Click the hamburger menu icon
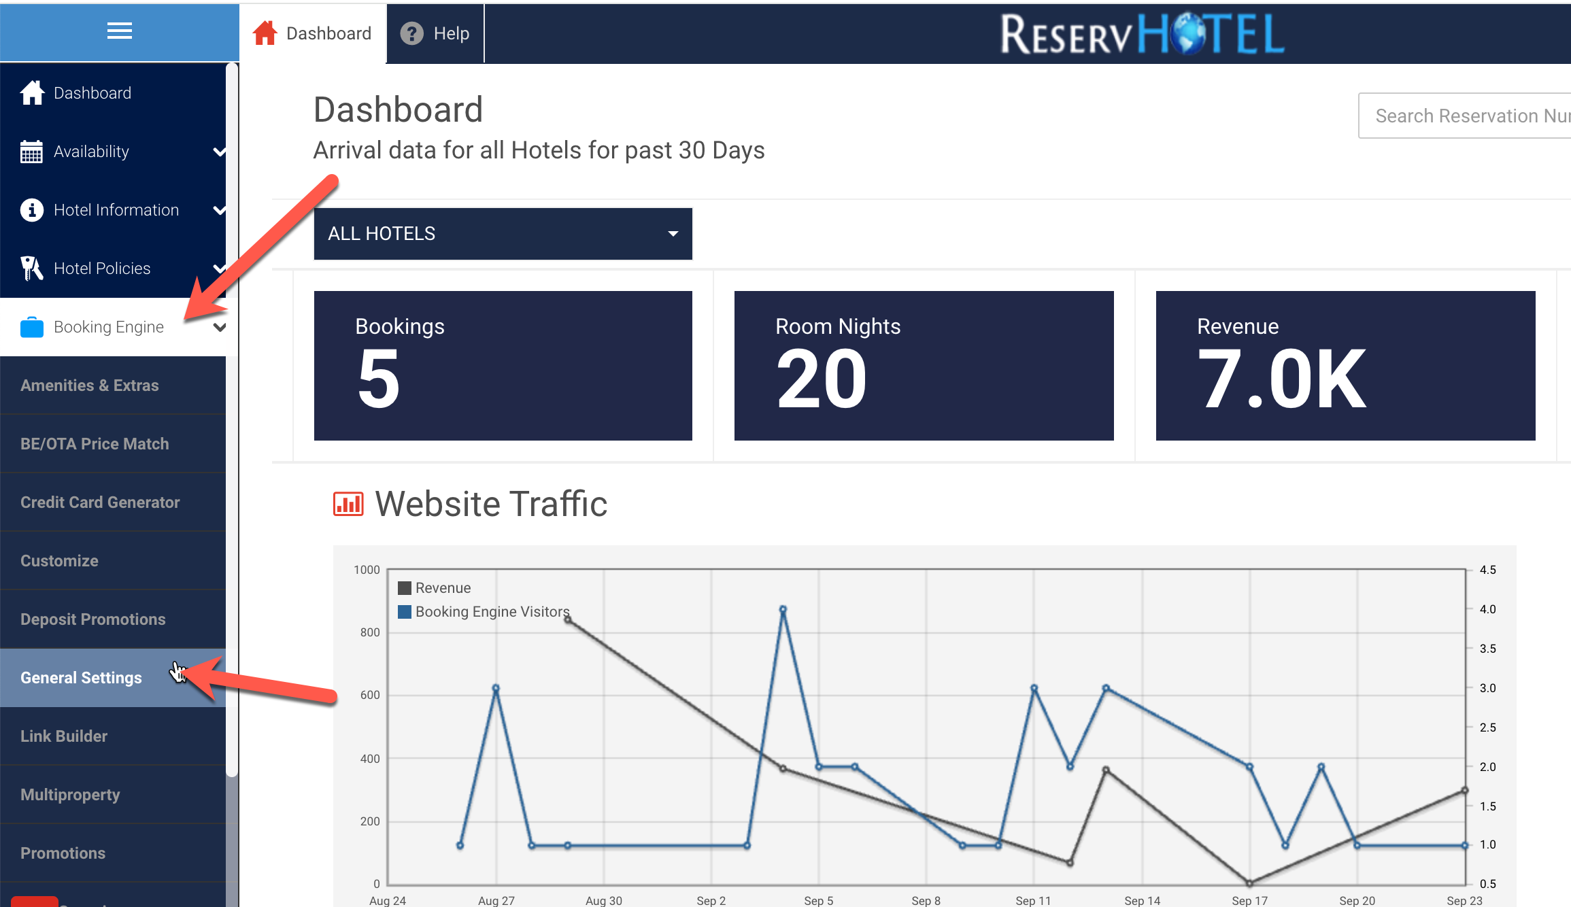 (x=120, y=31)
